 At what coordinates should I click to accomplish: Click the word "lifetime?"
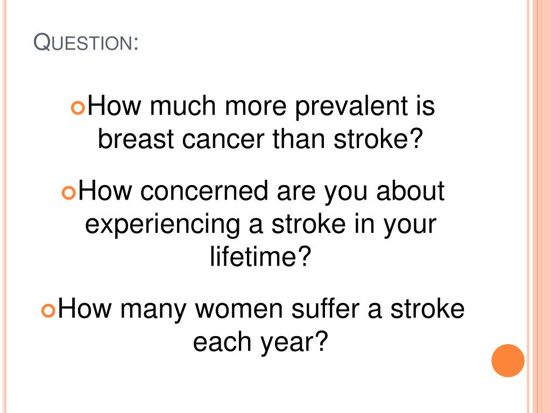point(260,256)
